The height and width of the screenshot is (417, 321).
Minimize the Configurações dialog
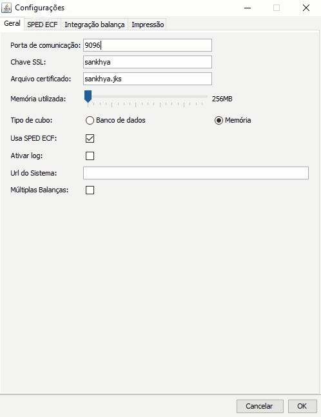pyautogui.click(x=248, y=8)
